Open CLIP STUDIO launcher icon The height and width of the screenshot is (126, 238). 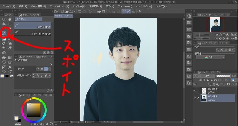coord(56,11)
